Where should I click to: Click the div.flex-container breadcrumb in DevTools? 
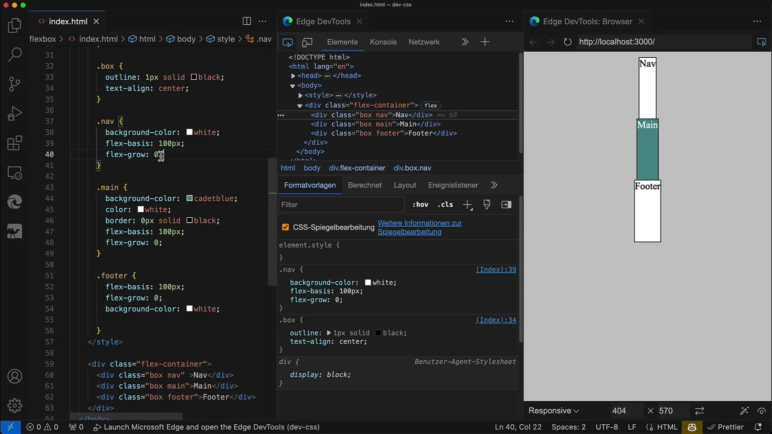pos(357,168)
